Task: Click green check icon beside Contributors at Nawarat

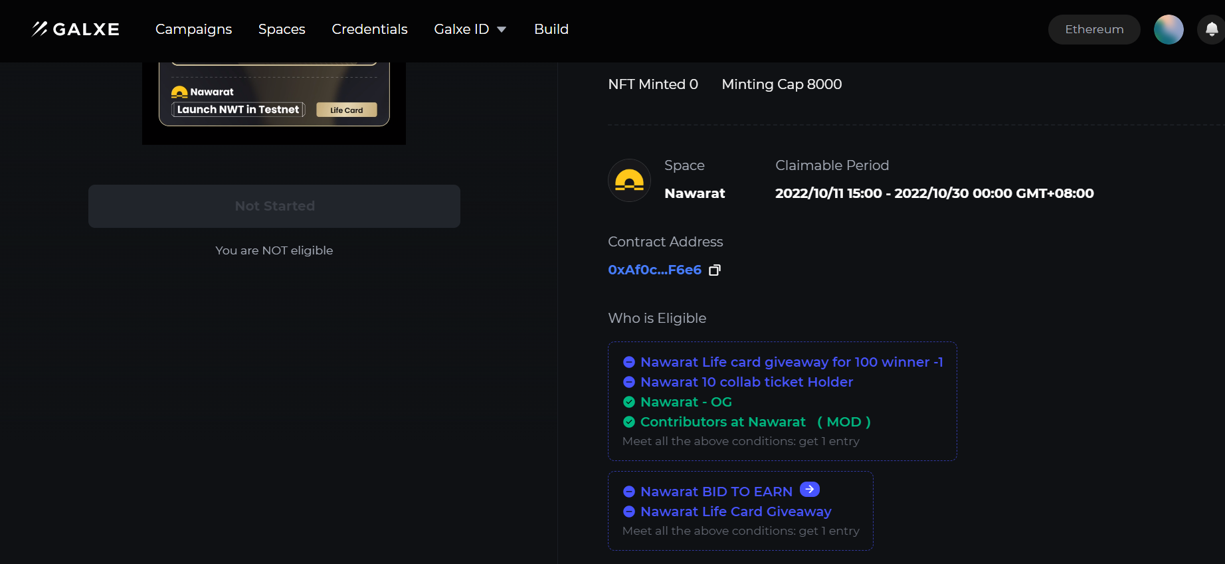Action: [x=629, y=422]
